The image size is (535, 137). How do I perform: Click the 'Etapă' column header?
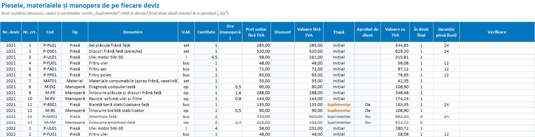click(339, 32)
